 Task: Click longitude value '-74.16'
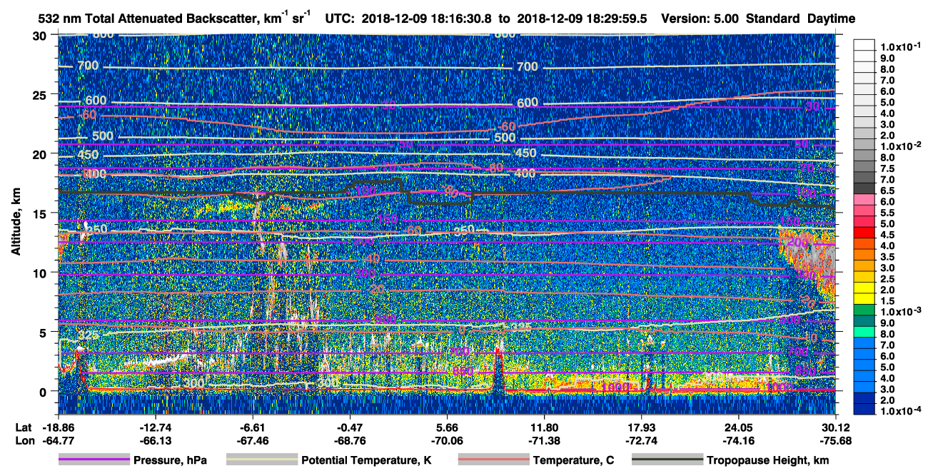click(739, 440)
